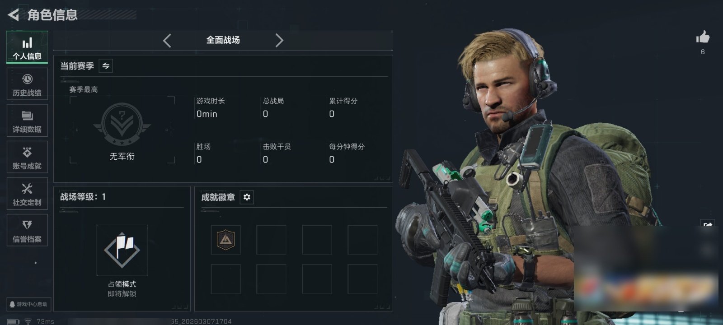Open the 账号成就 sidebar icon
The height and width of the screenshot is (325, 723).
(27, 158)
